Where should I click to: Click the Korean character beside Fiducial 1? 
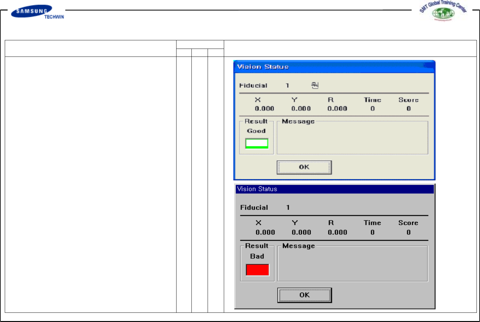click(315, 85)
